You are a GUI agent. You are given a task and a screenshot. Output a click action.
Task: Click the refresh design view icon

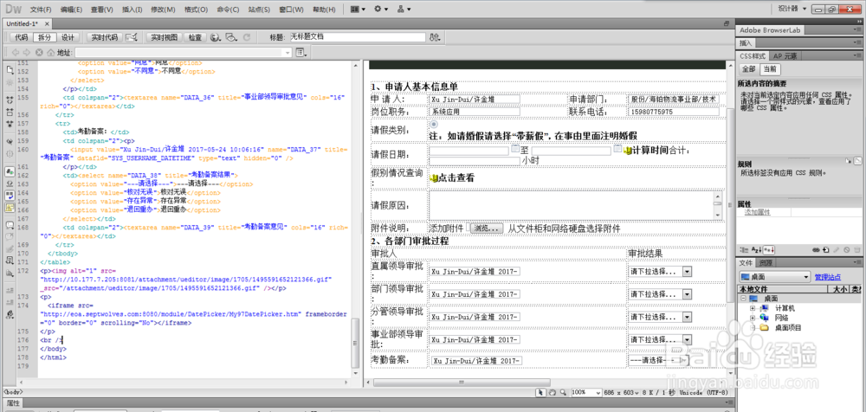(247, 37)
